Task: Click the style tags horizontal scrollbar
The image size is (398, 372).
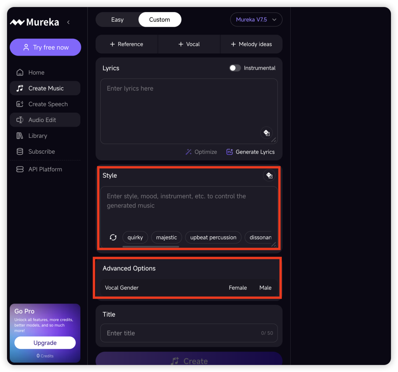Action: tap(151, 246)
